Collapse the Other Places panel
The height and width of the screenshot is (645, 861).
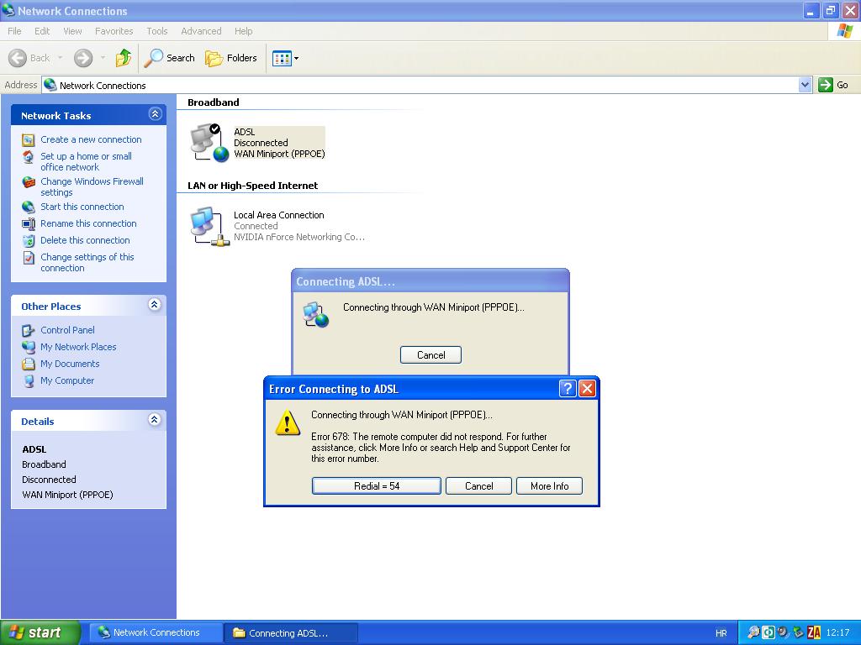[x=155, y=305]
